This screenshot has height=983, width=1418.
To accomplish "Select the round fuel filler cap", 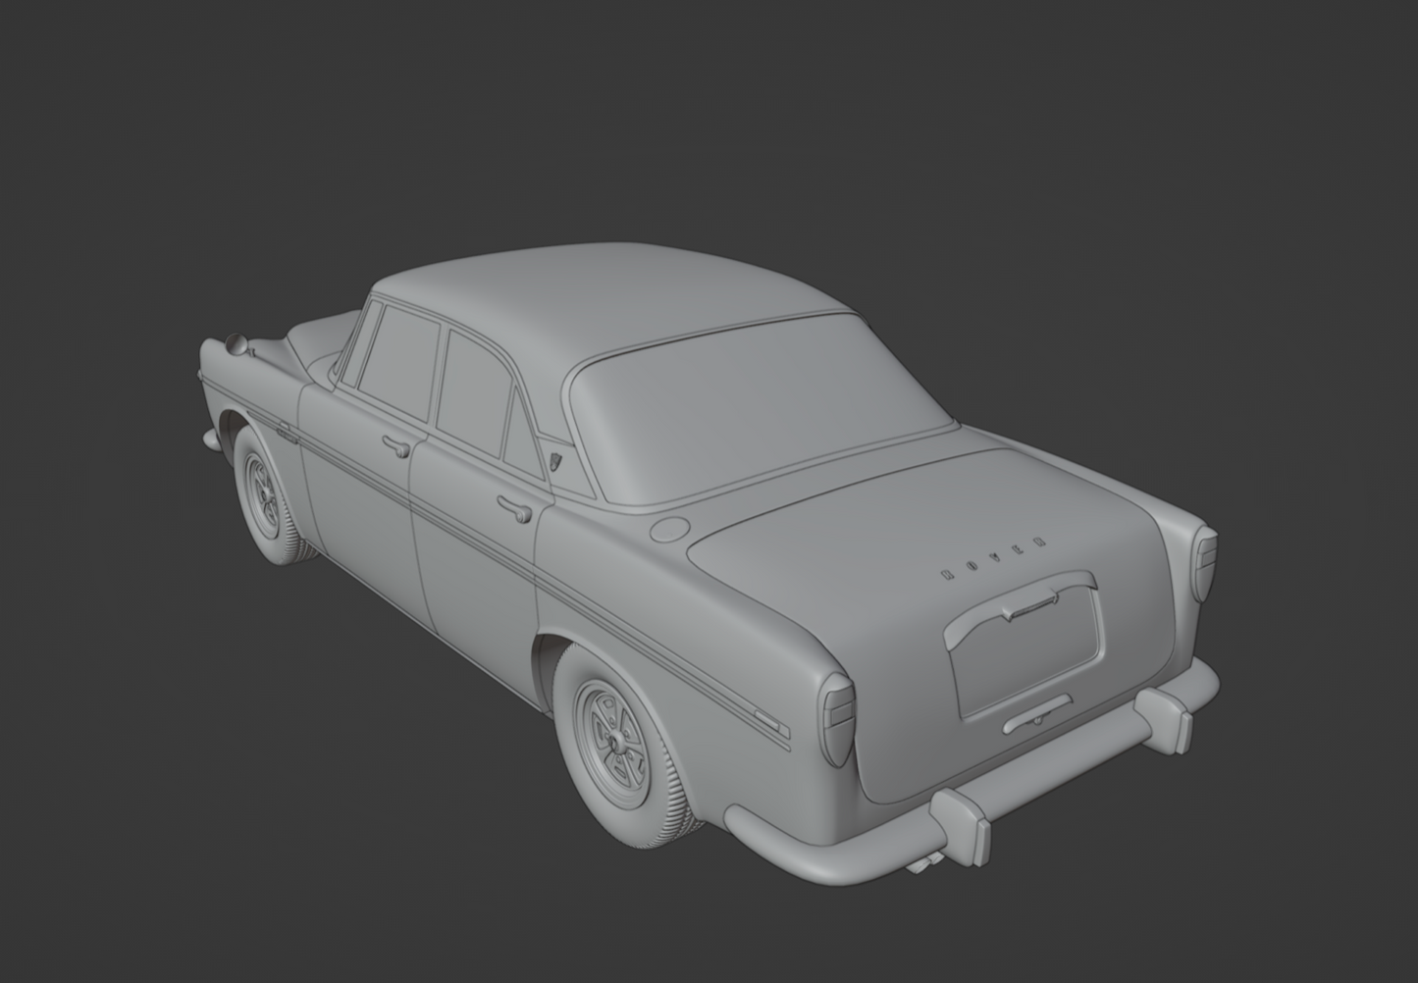I will [x=670, y=528].
